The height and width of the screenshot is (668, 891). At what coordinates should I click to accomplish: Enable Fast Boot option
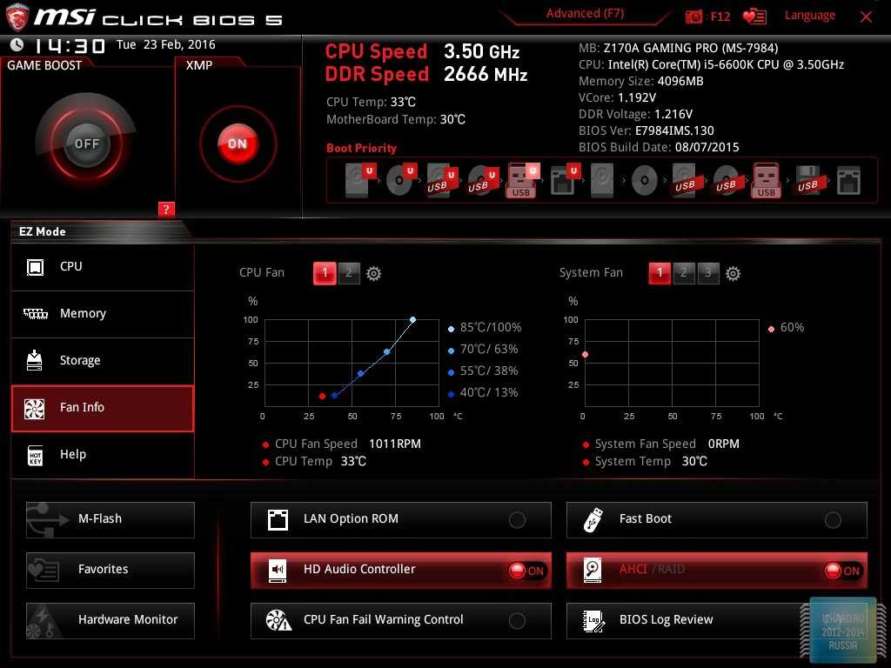[x=833, y=520]
